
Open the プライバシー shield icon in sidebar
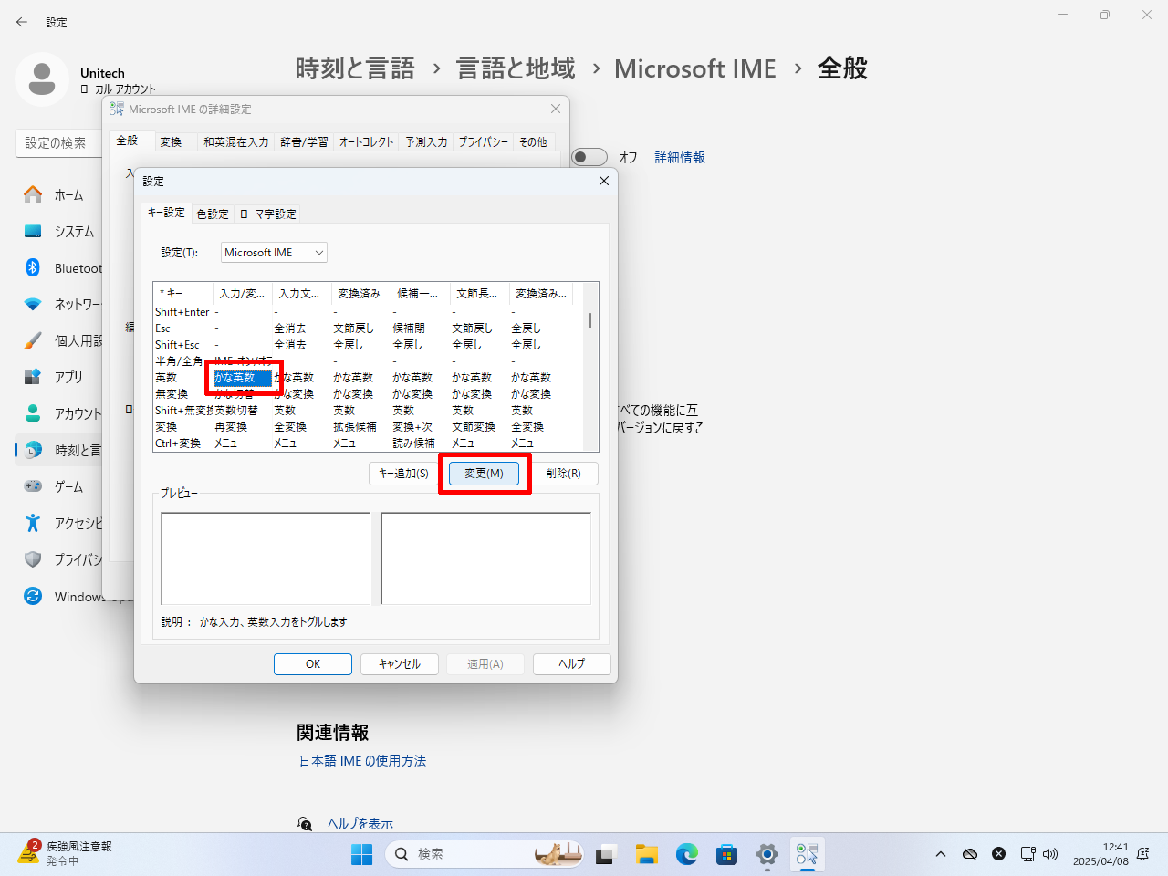(x=33, y=559)
